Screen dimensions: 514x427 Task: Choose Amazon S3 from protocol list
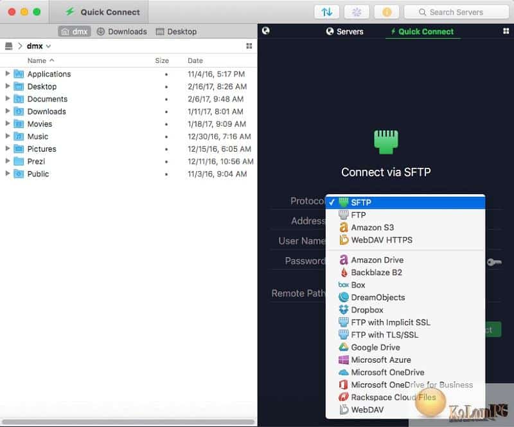[x=405, y=228]
